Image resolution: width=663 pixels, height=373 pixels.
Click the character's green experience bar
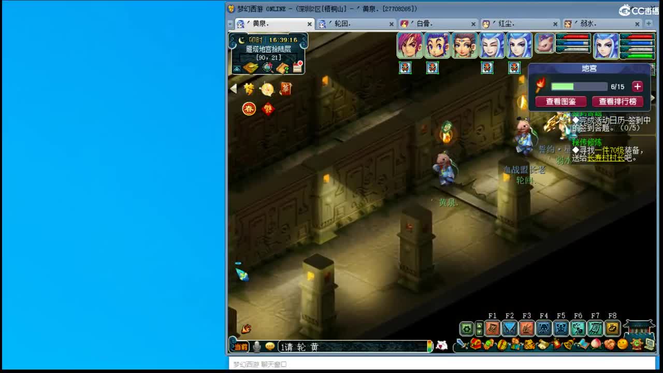point(639,56)
